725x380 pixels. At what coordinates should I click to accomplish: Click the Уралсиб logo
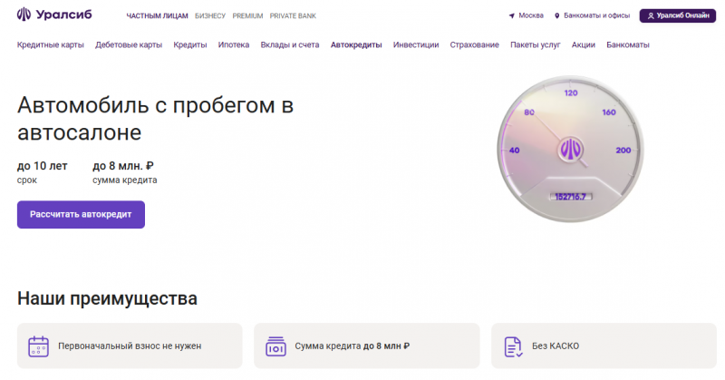(x=54, y=15)
